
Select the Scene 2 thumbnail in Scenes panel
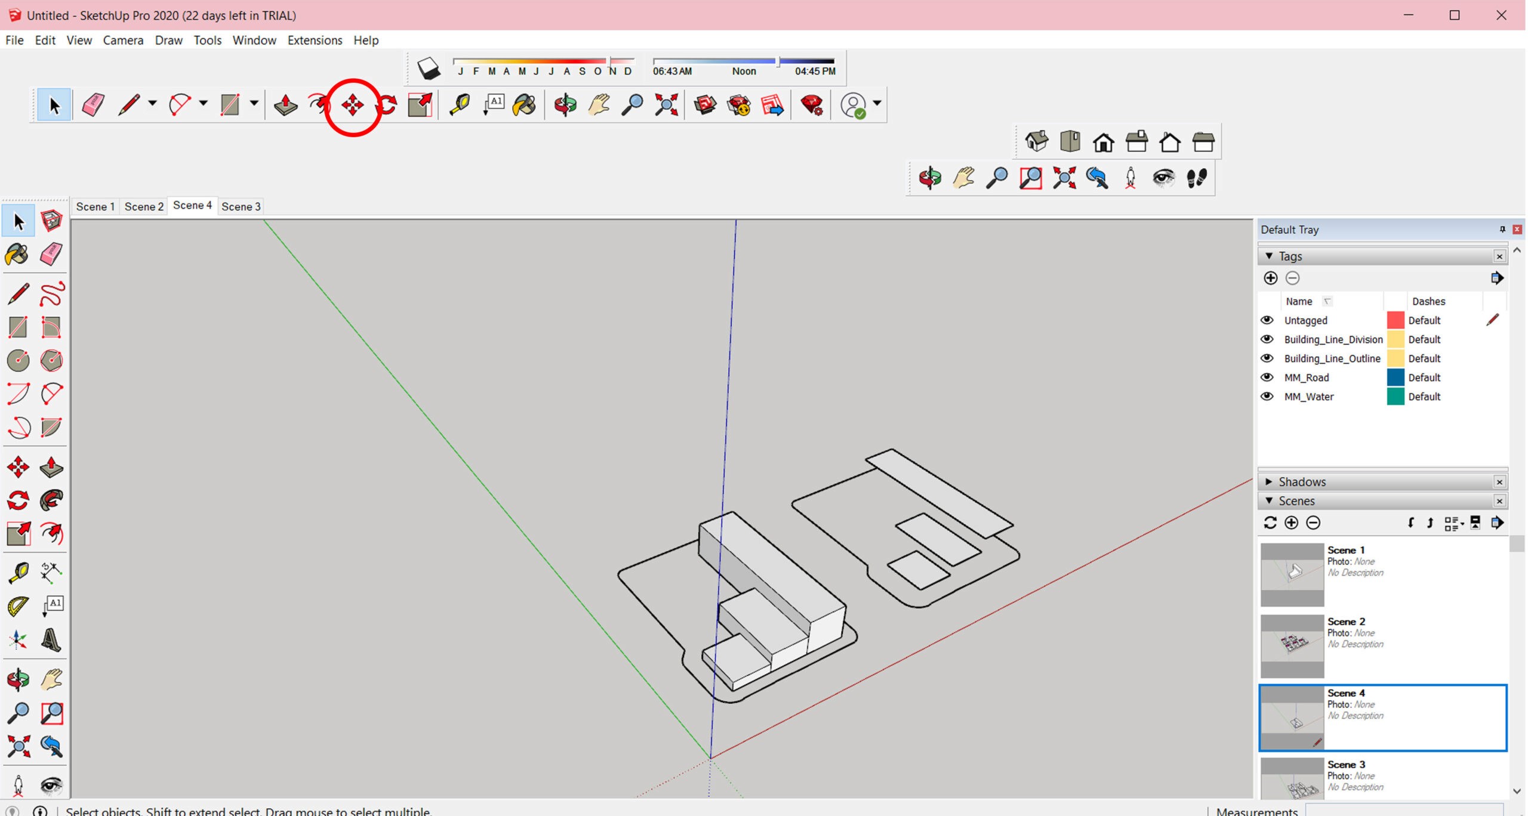1292,646
